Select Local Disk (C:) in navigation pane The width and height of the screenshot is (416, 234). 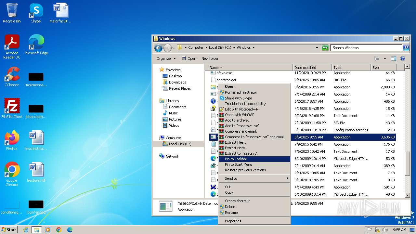coord(180,144)
